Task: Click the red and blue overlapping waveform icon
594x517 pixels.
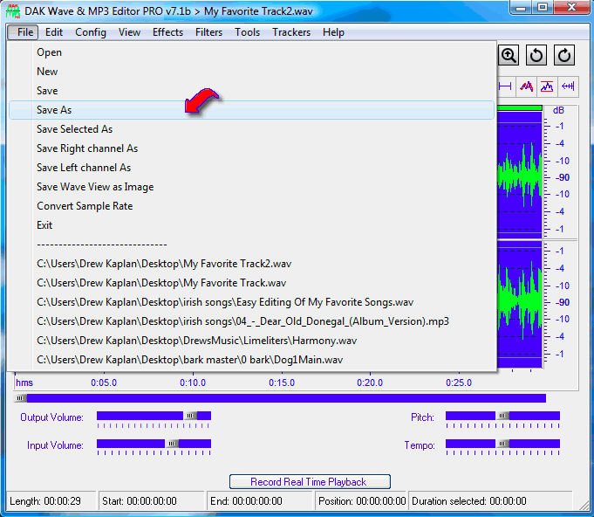Action: (x=526, y=86)
